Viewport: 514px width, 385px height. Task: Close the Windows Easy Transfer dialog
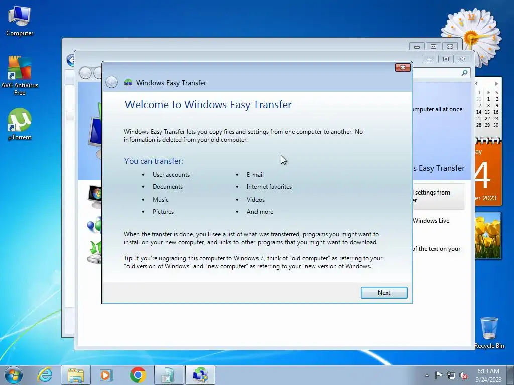[x=403, y=67]
